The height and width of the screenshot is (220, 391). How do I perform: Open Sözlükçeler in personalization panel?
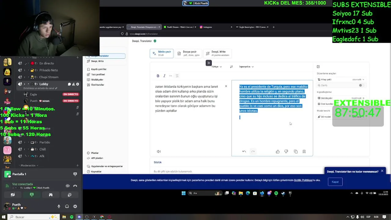click(x=341, y=98)
